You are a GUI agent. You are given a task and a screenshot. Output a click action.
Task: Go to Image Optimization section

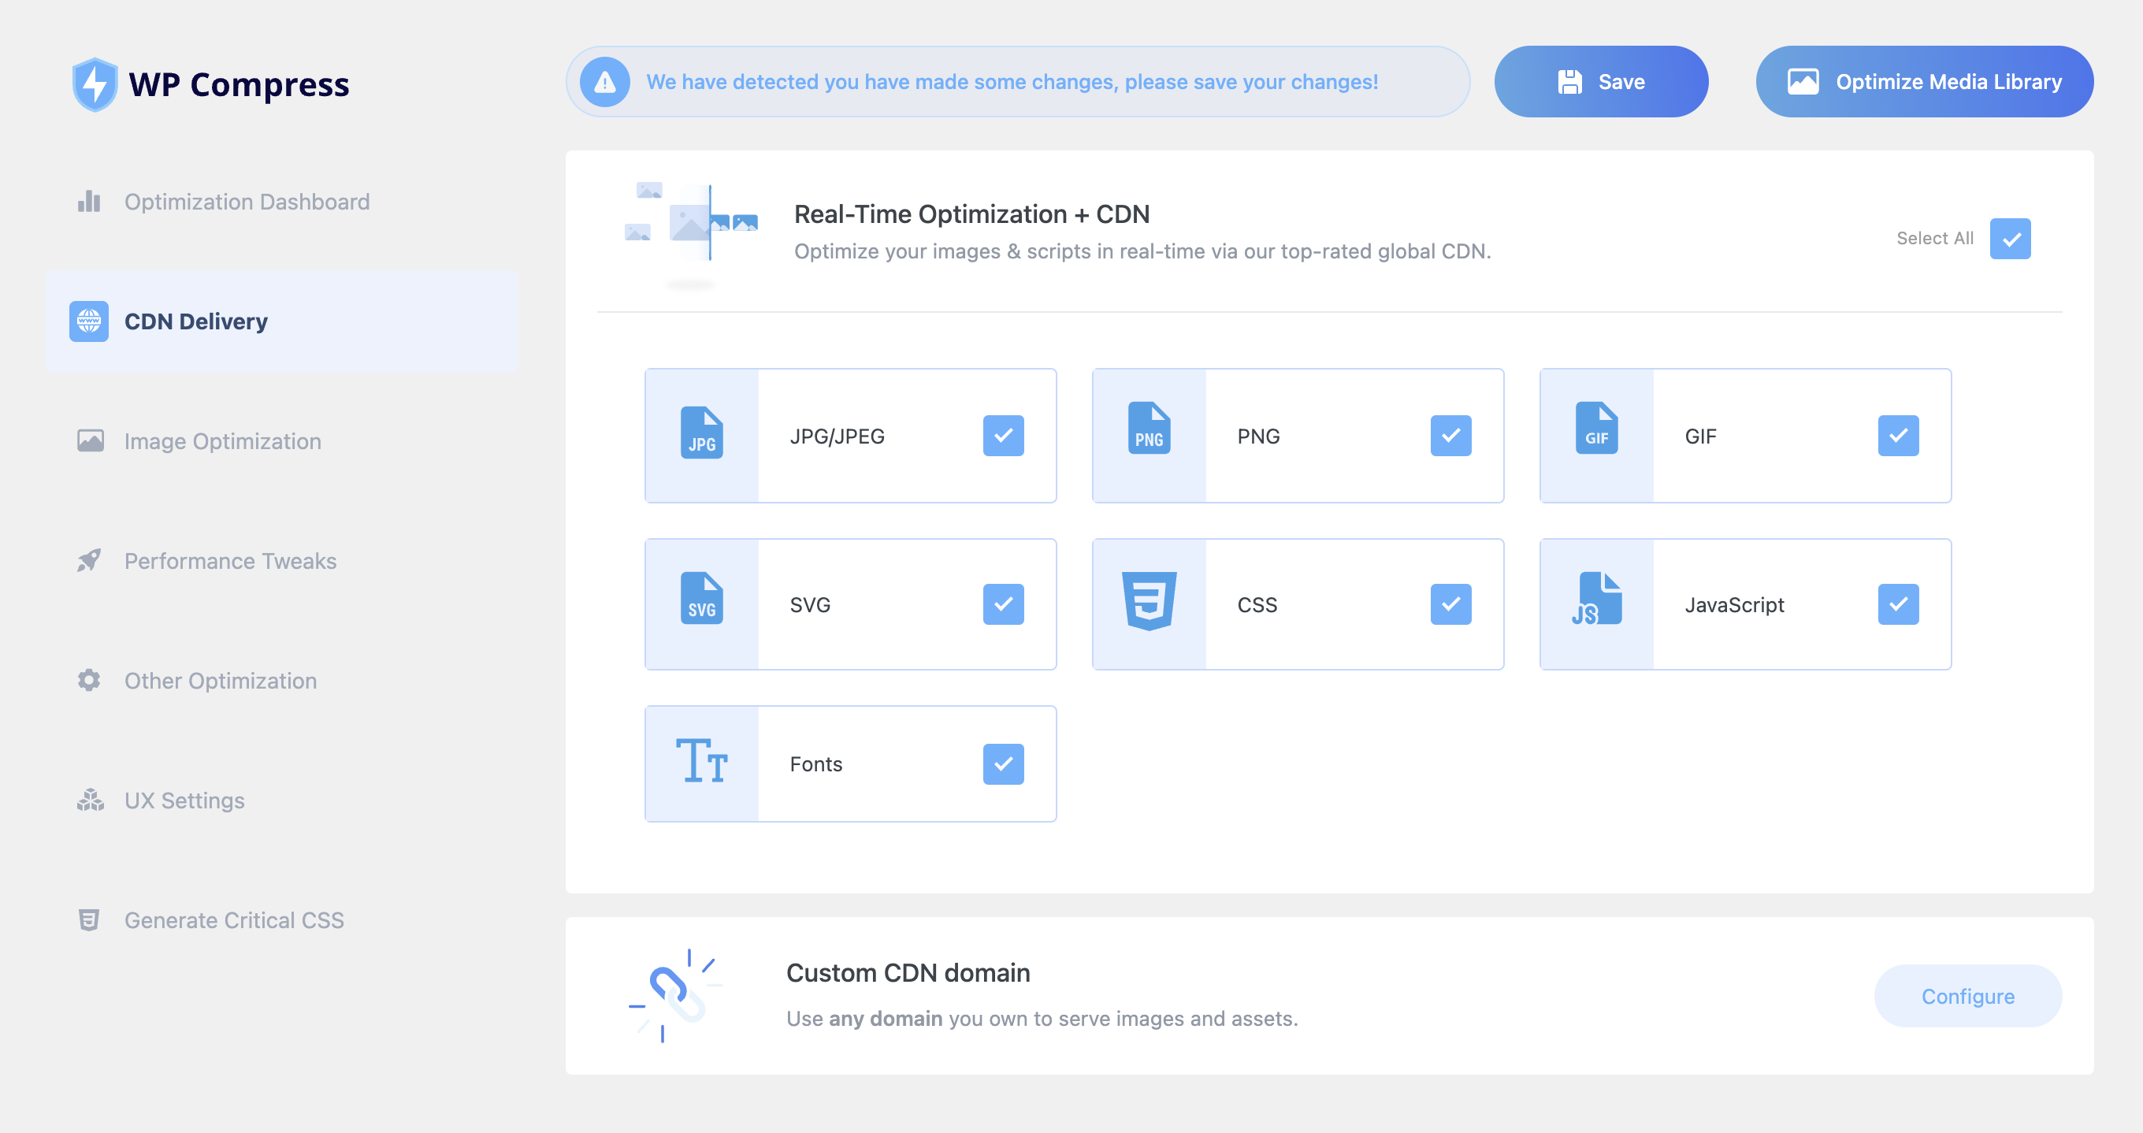coord(282,441)
